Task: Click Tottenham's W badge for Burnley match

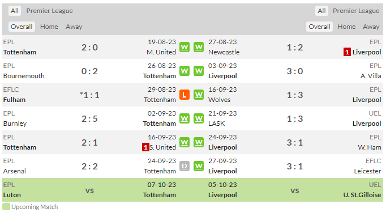Action: coord(185,119)
